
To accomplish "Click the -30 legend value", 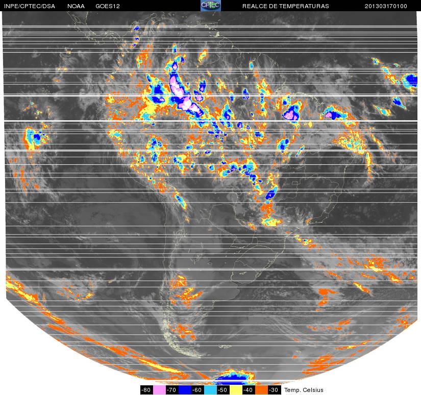I will pyautogui.click(x=274, y=389).
